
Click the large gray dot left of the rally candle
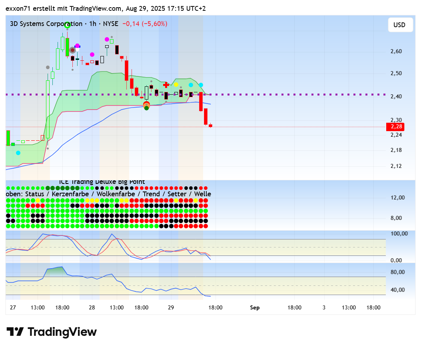pos(48,68)
